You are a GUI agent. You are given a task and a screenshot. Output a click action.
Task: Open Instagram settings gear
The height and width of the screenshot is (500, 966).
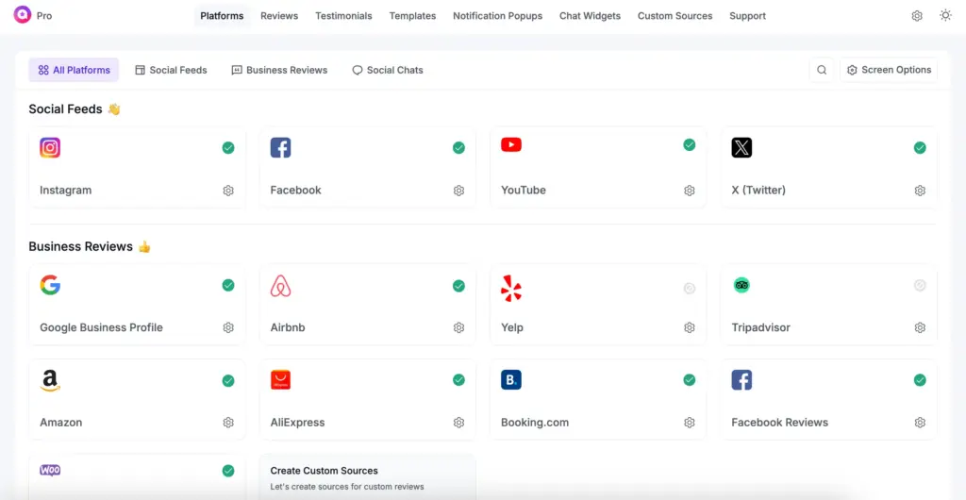pos(228,191)
